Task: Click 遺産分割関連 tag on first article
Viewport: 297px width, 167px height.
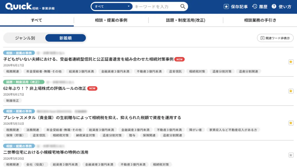Action: coord(249,72)
